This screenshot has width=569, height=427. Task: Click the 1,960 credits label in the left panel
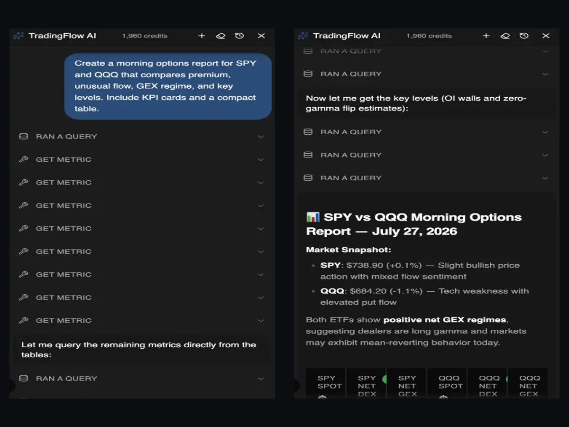[x=145, y=36]
